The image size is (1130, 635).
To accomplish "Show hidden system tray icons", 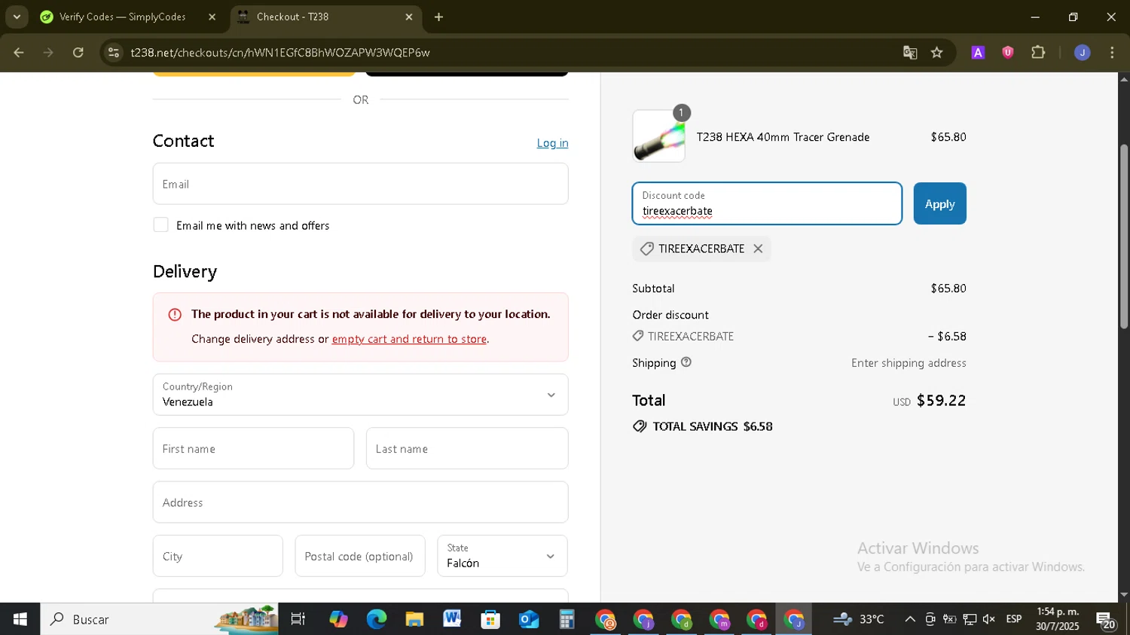I will (910, 619).
